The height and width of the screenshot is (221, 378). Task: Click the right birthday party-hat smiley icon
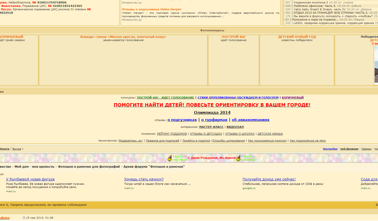(x=239, y=158)
